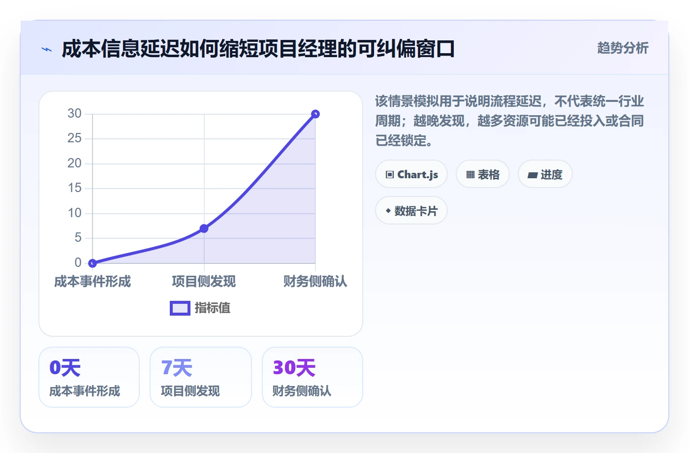Click the 趋势分析 label in the header

pos(623,48)
